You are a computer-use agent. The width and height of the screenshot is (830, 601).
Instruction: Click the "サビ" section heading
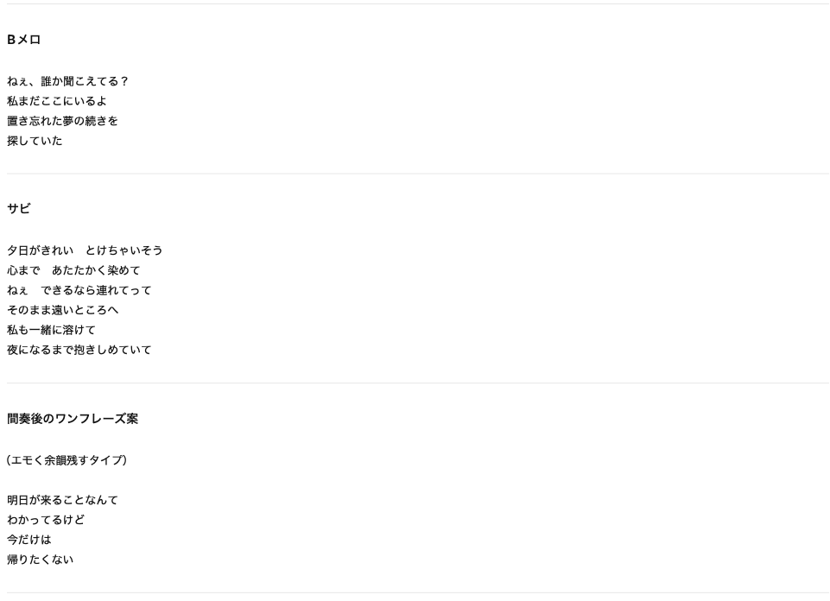(19, 209)
